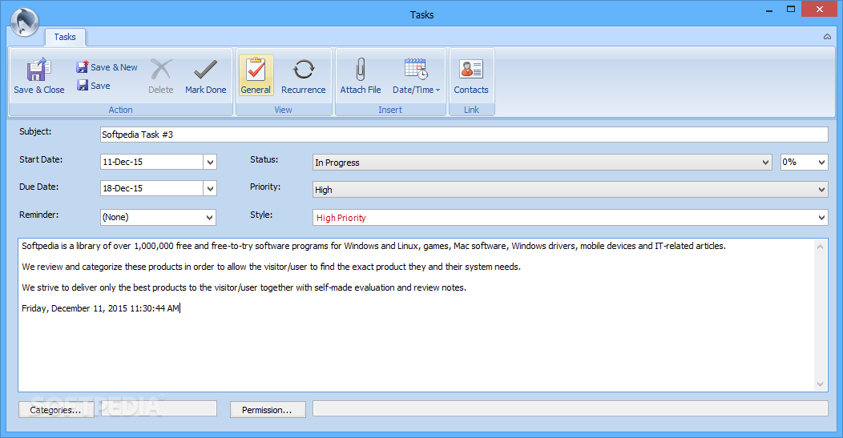Screen dimensions: 843x438
Task: Switch to General view
Action: [x=256, y=76]
